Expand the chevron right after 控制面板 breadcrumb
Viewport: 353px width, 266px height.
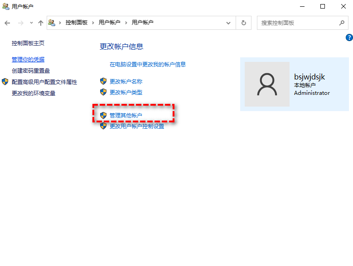[x=93, y=23]
